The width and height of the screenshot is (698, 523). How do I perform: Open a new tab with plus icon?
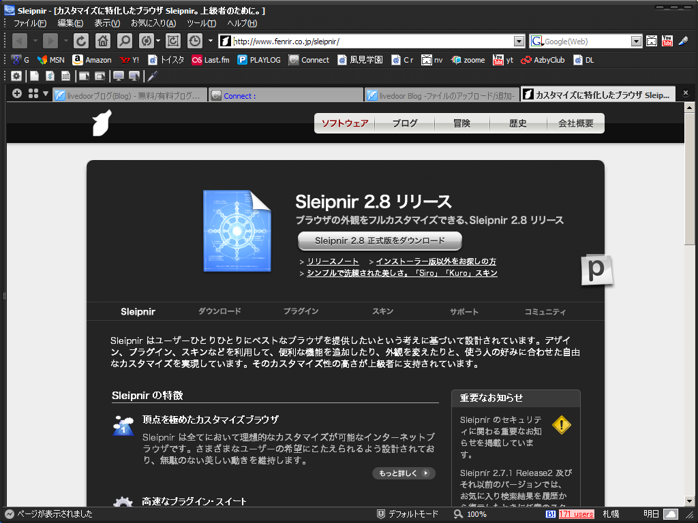[17, 93]
